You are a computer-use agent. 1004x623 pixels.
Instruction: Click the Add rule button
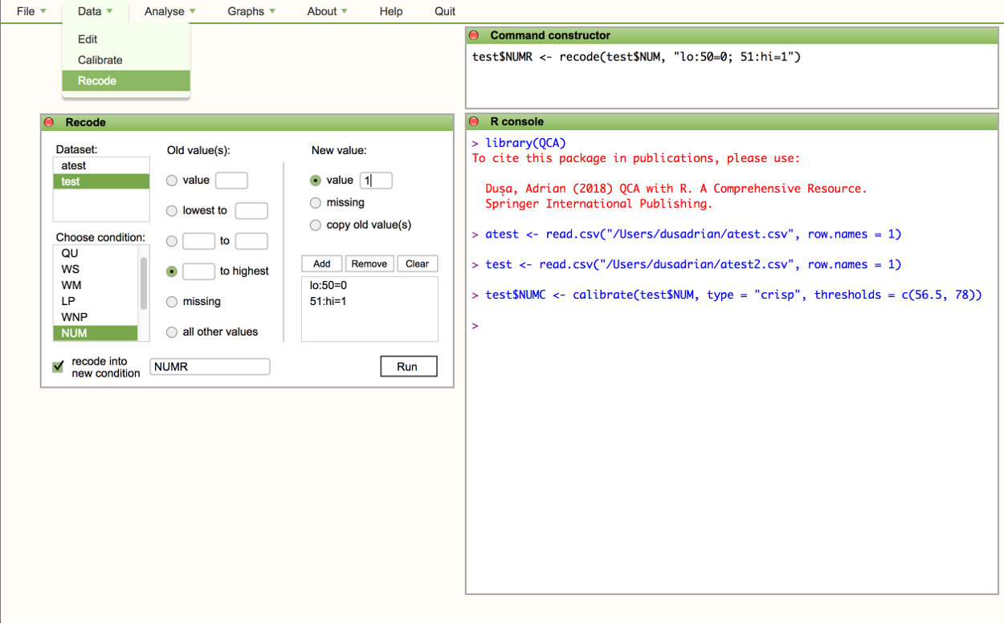pyautogui.click(x=321, y=263)
